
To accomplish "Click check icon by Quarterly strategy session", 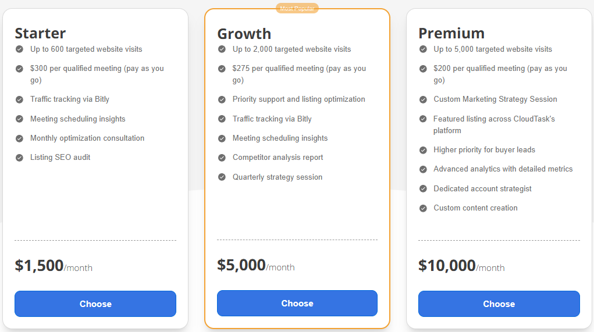I will (222, 177).
